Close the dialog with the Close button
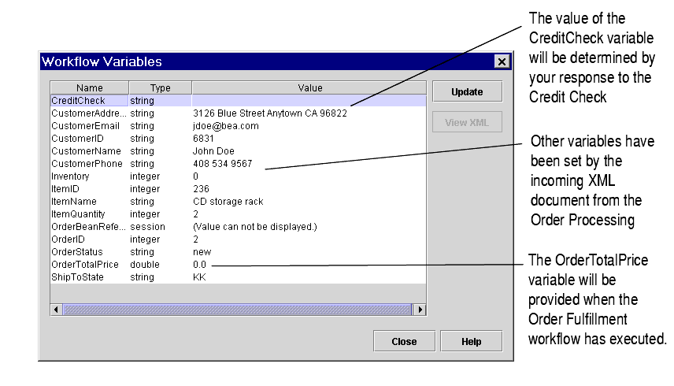674x386 pixels. pyautogui.click(x=404, y=341)
